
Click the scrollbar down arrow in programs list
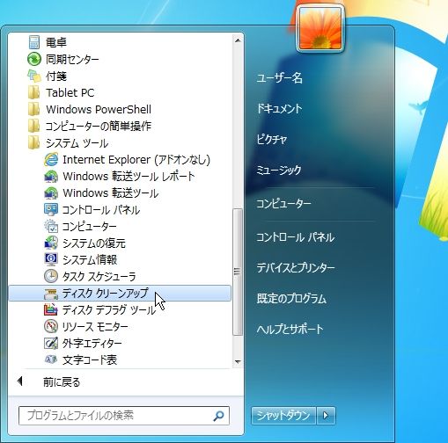(x=238, y=362)
